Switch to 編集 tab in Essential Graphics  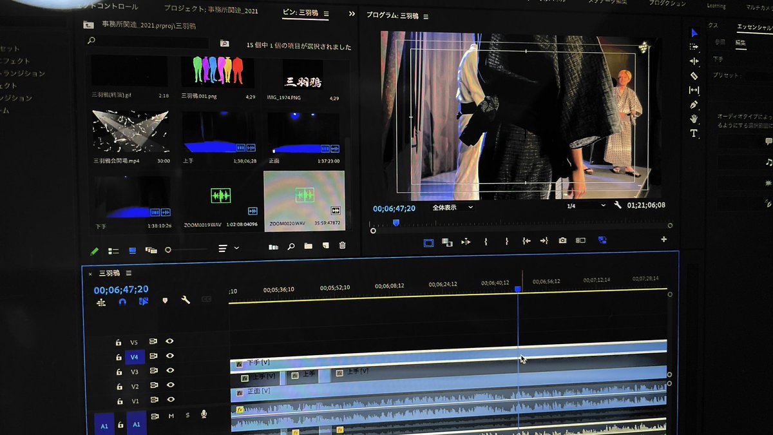click(x=741, y=43)
